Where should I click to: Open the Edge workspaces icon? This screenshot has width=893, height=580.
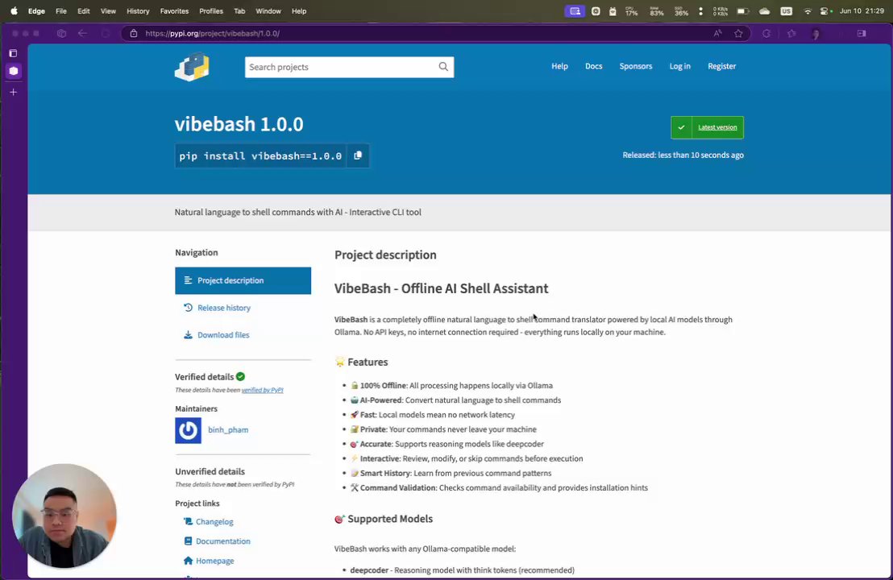pos(61,33)
